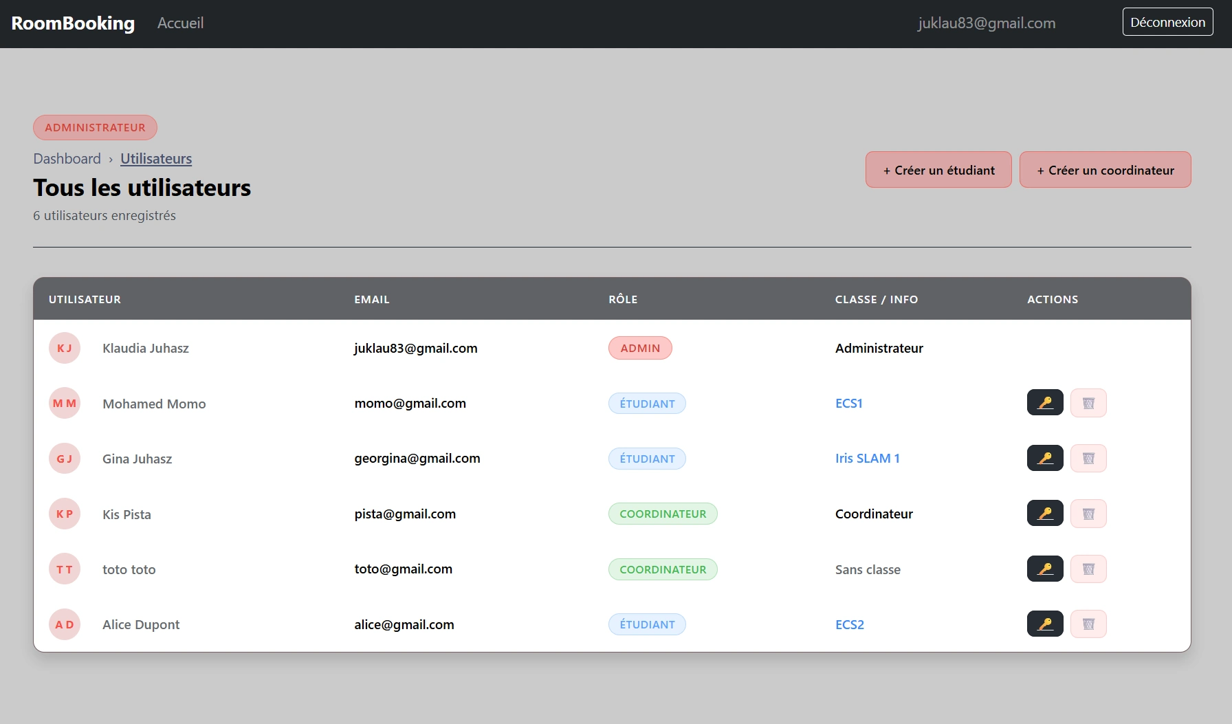Delete user Gina Juhasz with trash icon
The height and width of the screenshot is (724, 1232).
(1088, 458)
